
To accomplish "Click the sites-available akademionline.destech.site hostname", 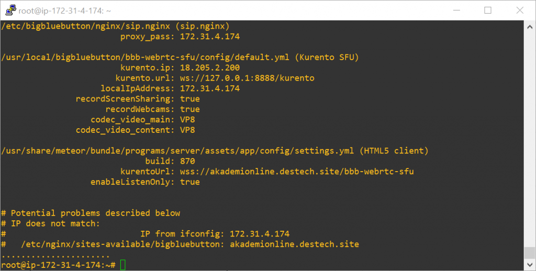I will click(x=294, y=244).
